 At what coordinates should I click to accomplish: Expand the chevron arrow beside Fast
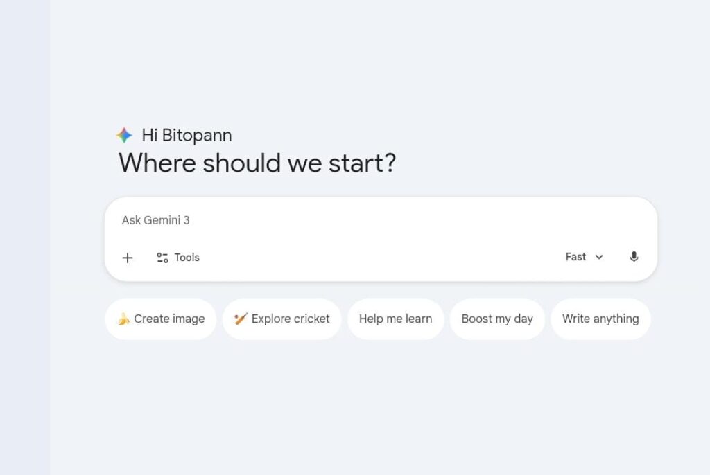tap(599, 257)
